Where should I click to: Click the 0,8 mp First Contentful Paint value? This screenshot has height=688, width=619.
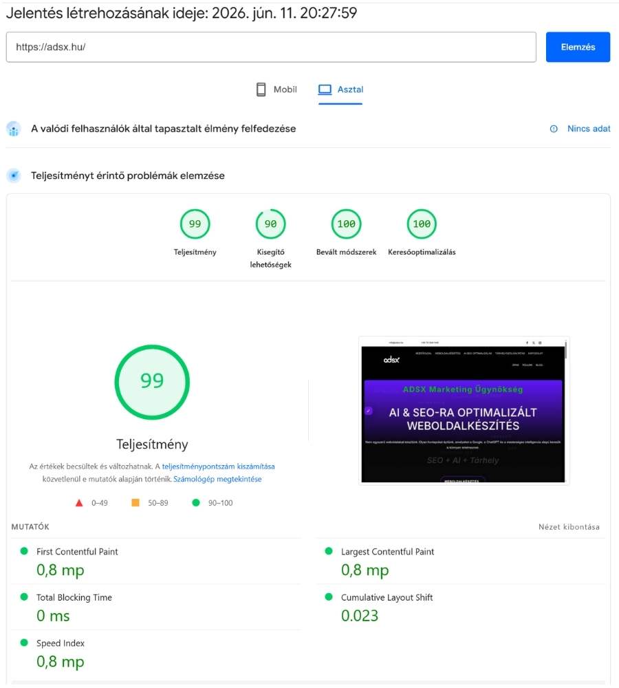[60, 570]
